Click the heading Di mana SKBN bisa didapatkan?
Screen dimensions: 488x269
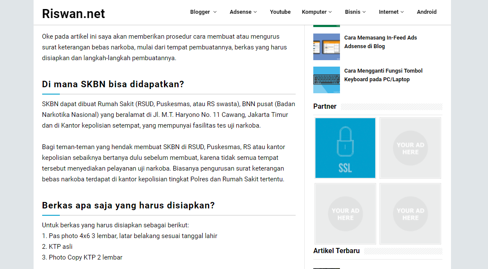[113, 84]
